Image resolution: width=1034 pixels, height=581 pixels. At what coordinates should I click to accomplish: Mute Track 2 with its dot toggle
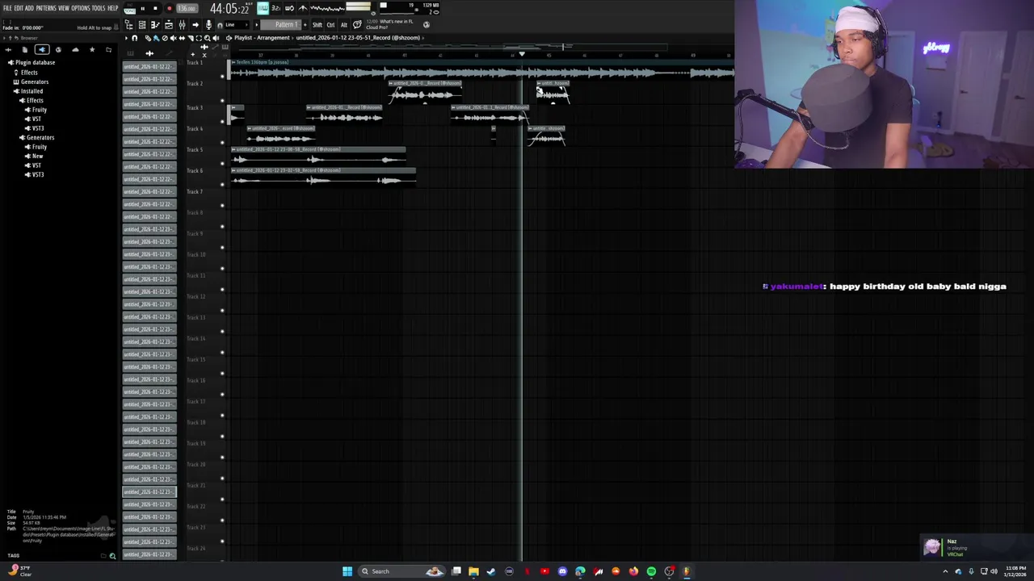point(222,100)
